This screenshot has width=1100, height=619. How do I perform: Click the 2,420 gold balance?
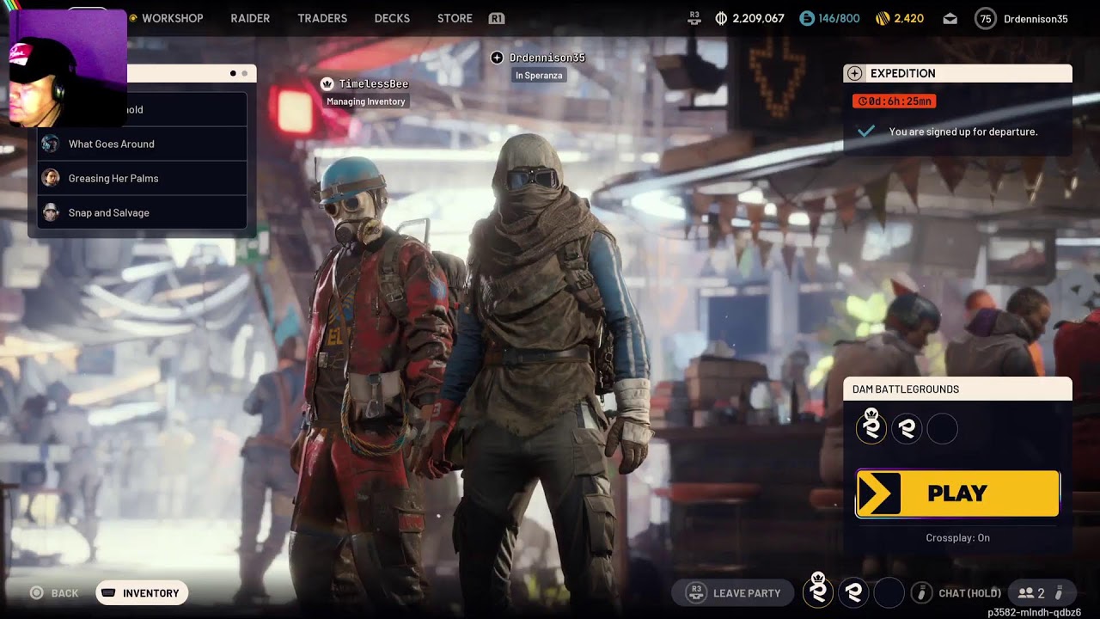pos(909,18)
